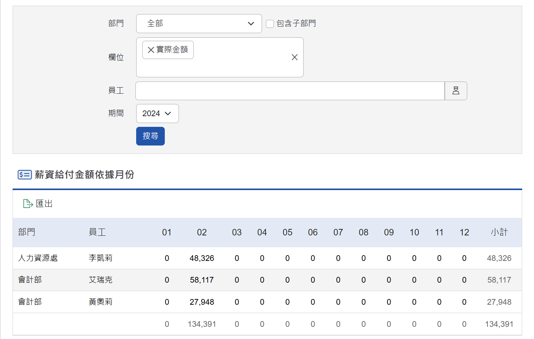Click the 員工 column header
This screenshot has width=534, height=339.
(97, 232)
